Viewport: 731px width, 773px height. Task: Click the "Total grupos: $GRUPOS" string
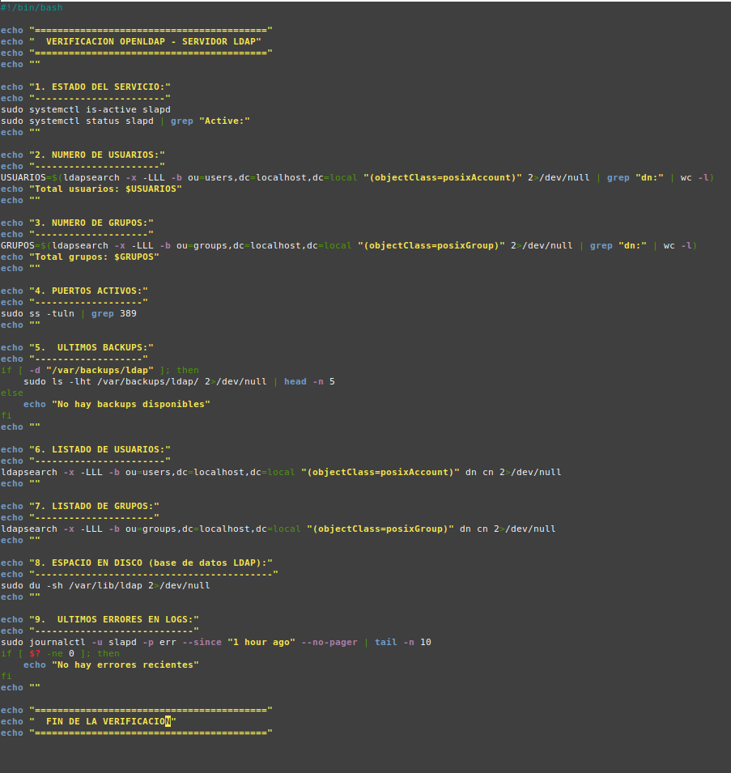coord(94,257)
